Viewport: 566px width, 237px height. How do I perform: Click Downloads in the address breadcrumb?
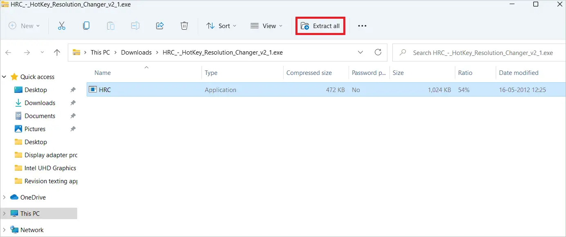pos(136,52)
